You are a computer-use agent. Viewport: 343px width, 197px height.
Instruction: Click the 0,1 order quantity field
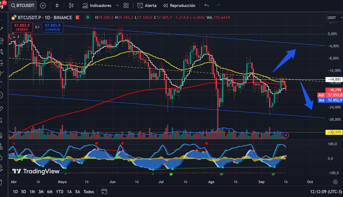point(37,27)
